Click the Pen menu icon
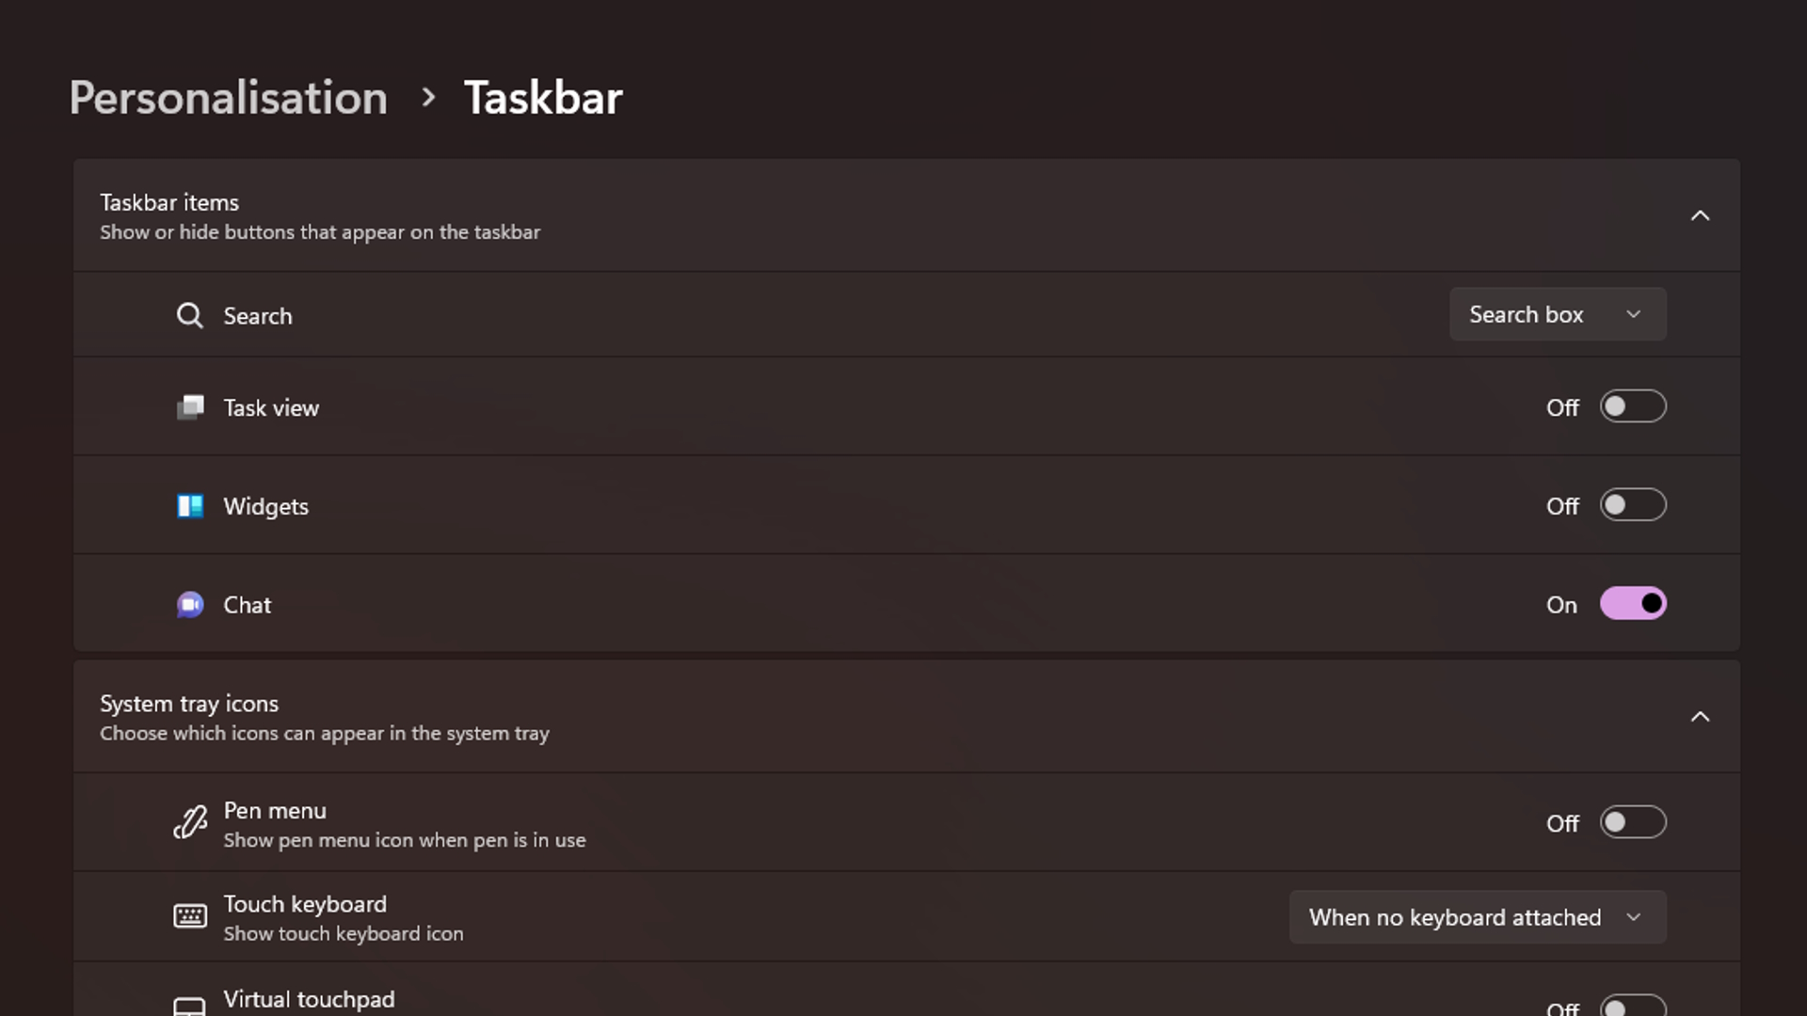Viewport: 1807px width, 1016px height. 190,822
